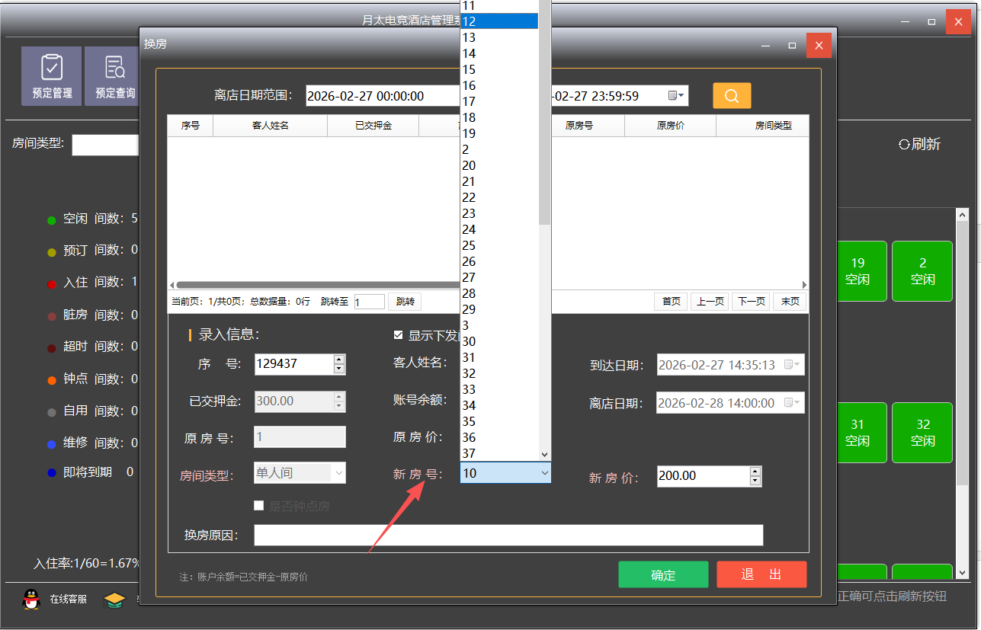This screenshot has height=630, width=981.
Task: Open the 房间类型 单人间 dropdown
Action: 338,473
